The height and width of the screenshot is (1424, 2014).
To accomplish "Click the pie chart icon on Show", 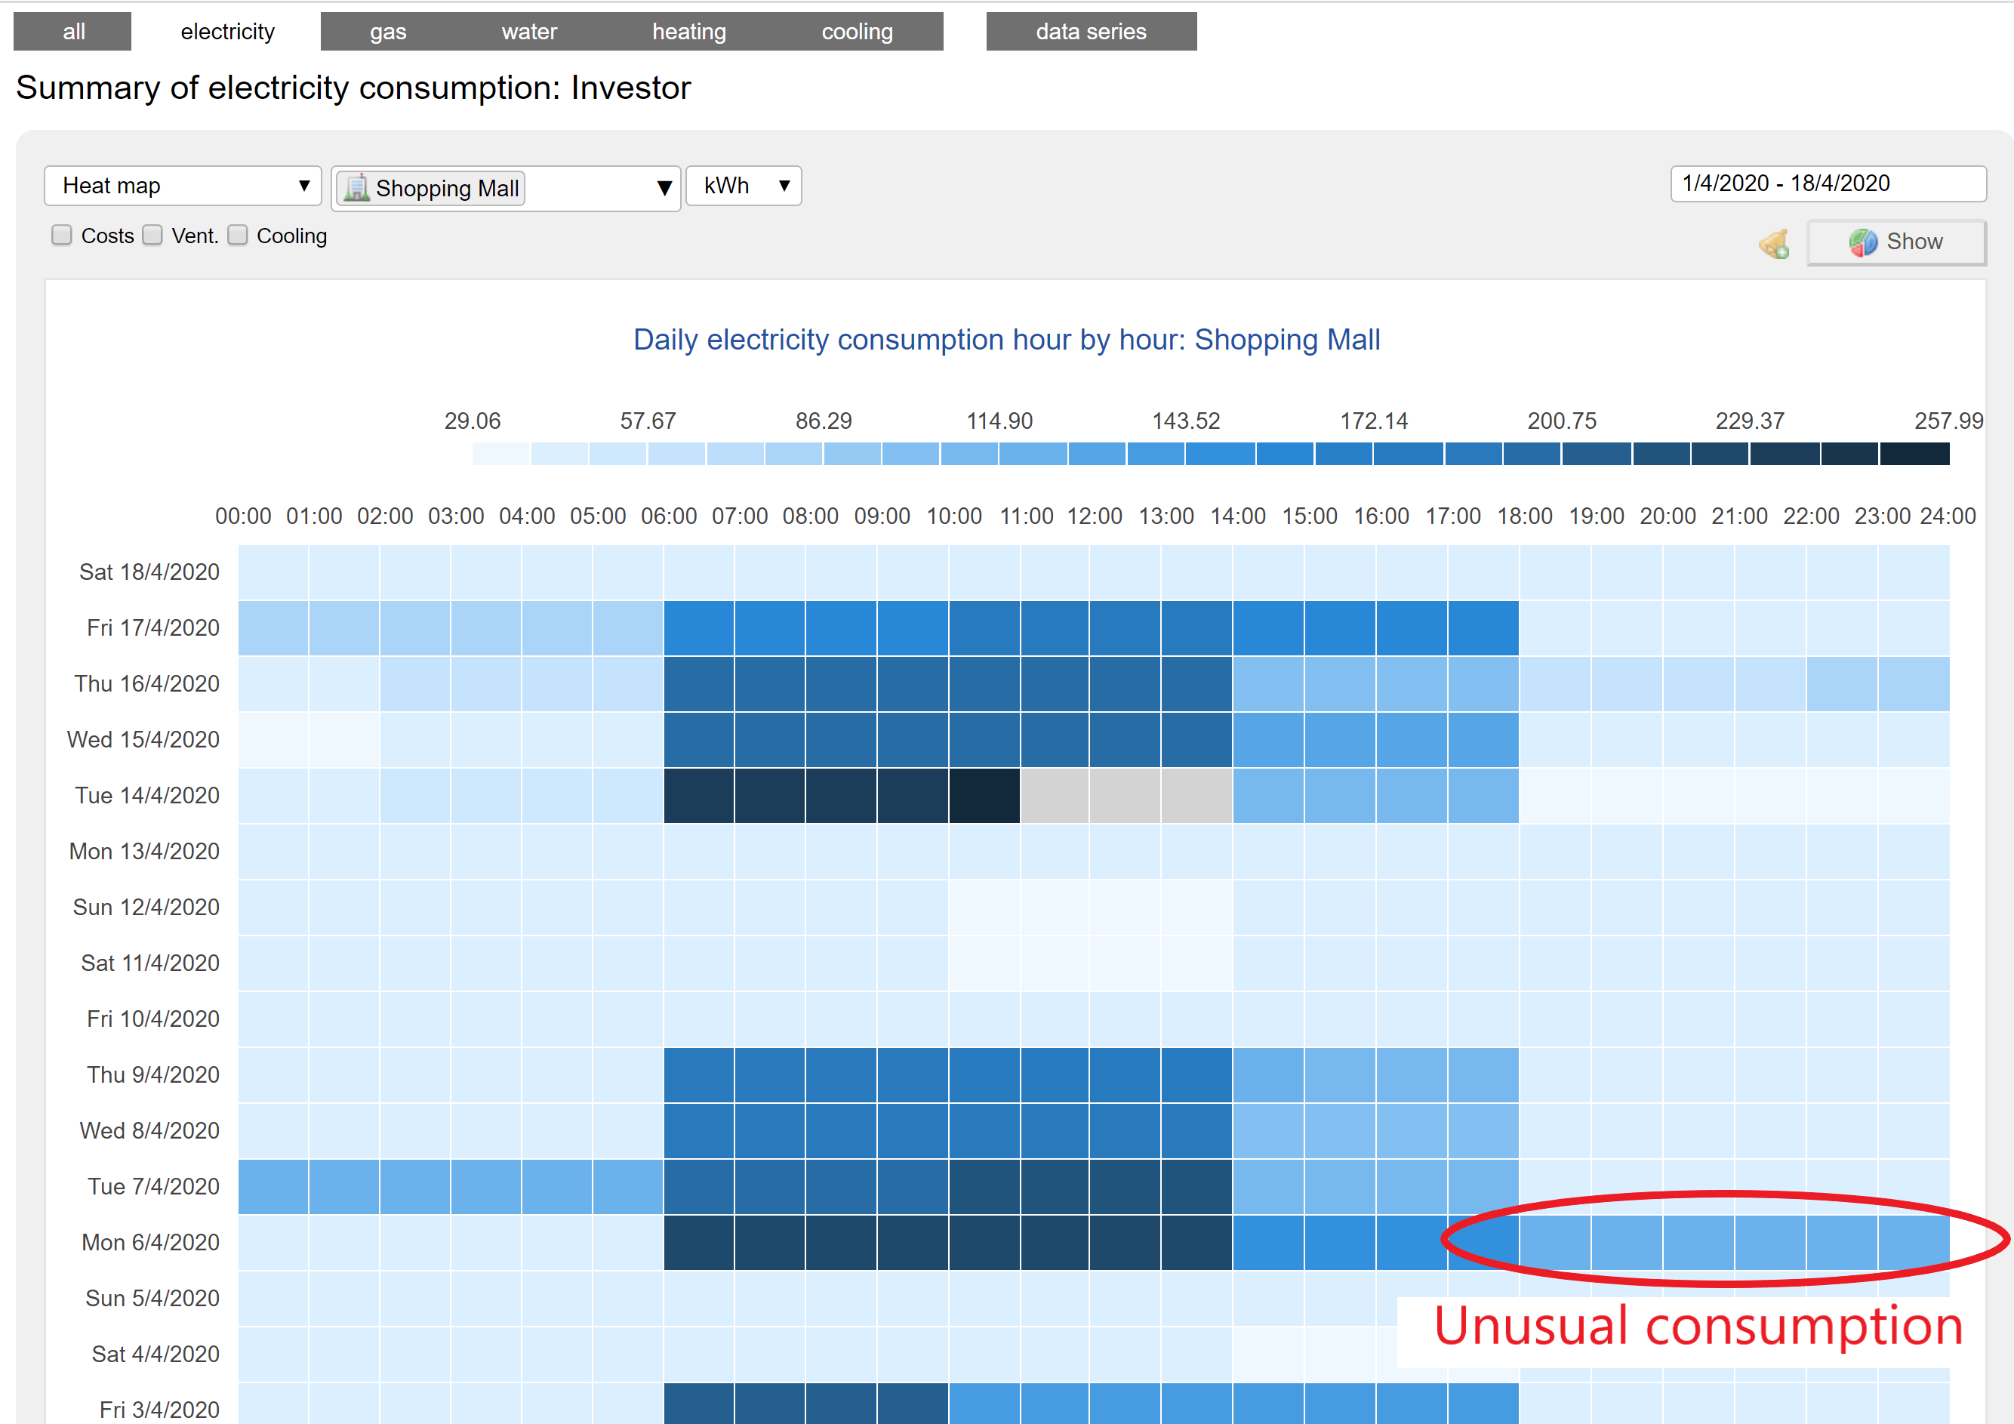I will [x=1863, y=242].
